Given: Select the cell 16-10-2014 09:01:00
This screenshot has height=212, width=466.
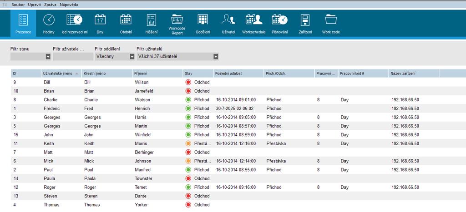Looking at the screenshot, I should click(236, 99).
